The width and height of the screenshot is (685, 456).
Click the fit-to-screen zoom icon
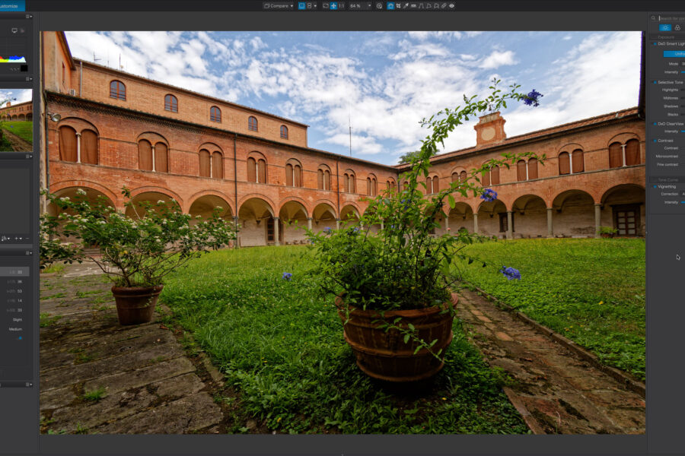tap(325, 5)
